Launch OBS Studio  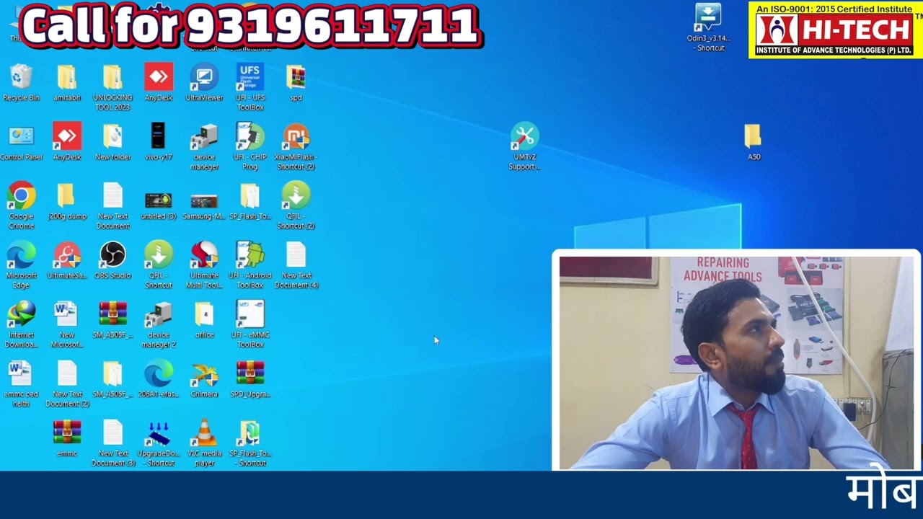(112, 260)
